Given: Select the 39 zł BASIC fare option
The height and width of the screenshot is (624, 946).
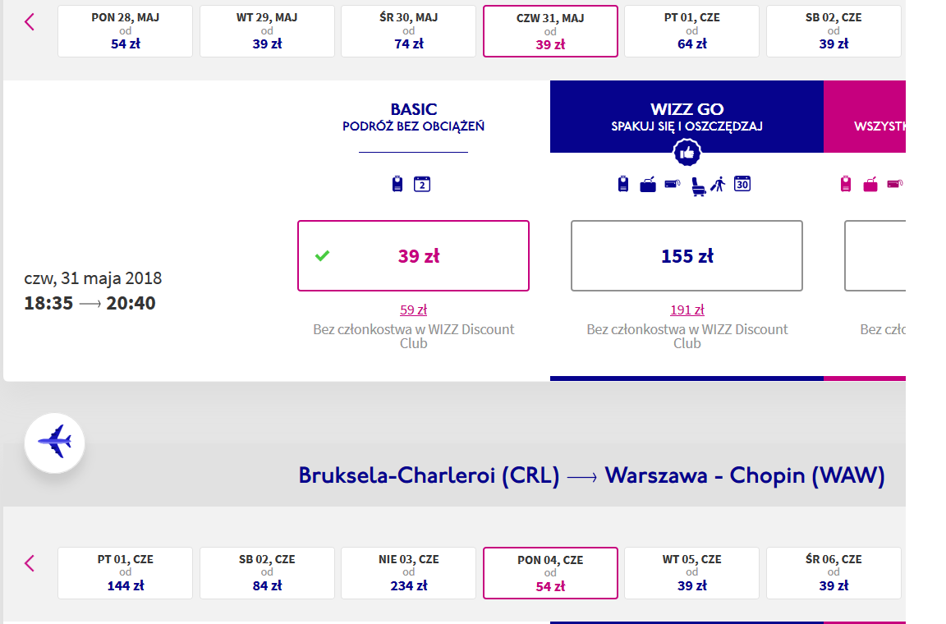Looking at the screenshot, I should [x=413, y=256].
